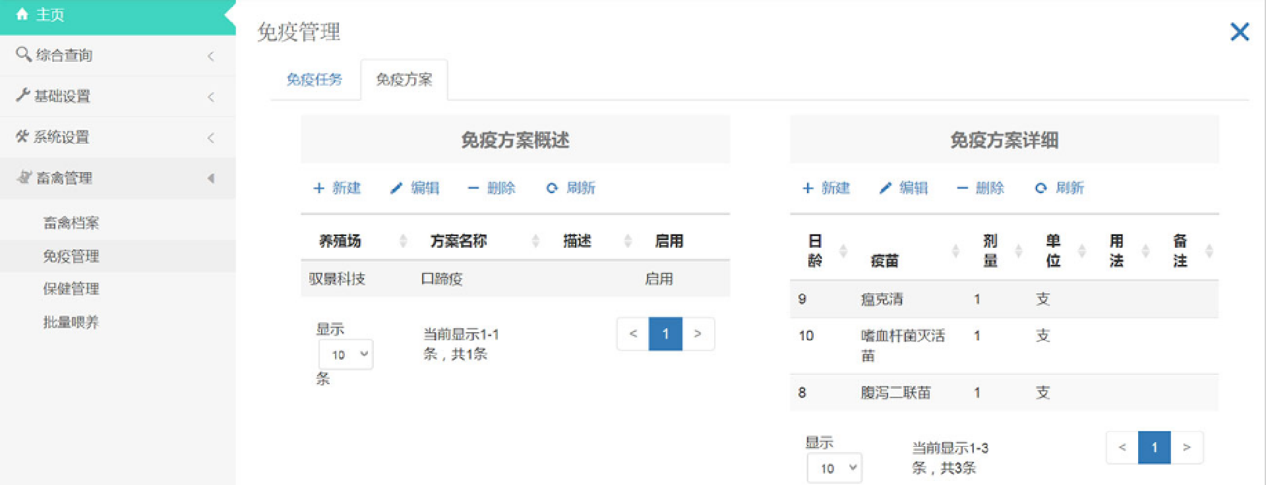
Task: Close the 免疫管理 panel with X
Action: pyautogui.click(x=1240, y=32)
